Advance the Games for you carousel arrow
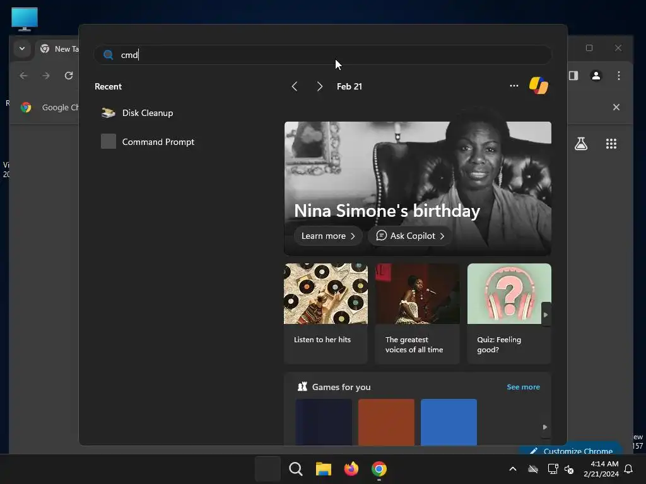 tap(545, 427)
